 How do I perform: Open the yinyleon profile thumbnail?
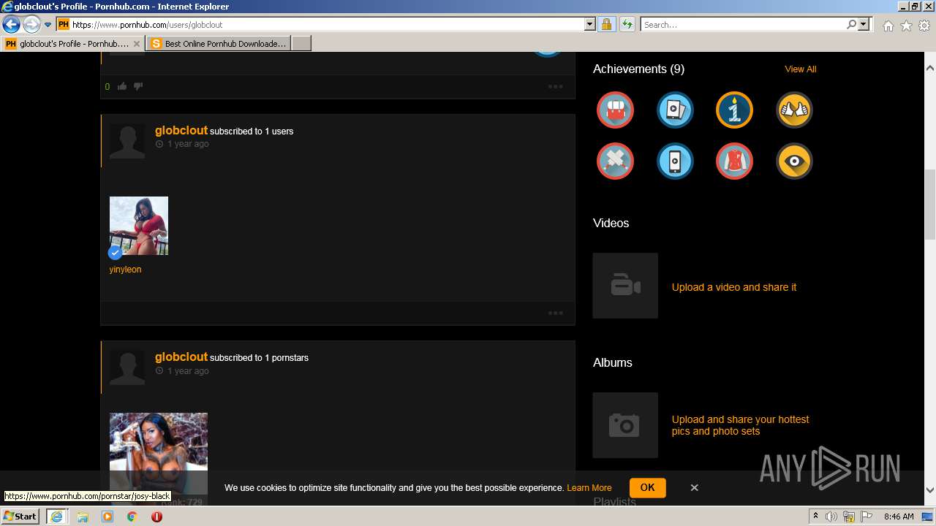click(139, 226)
